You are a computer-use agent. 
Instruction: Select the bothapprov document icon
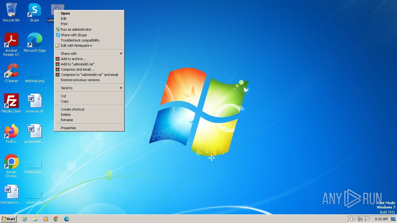click(x=11, y=195)
